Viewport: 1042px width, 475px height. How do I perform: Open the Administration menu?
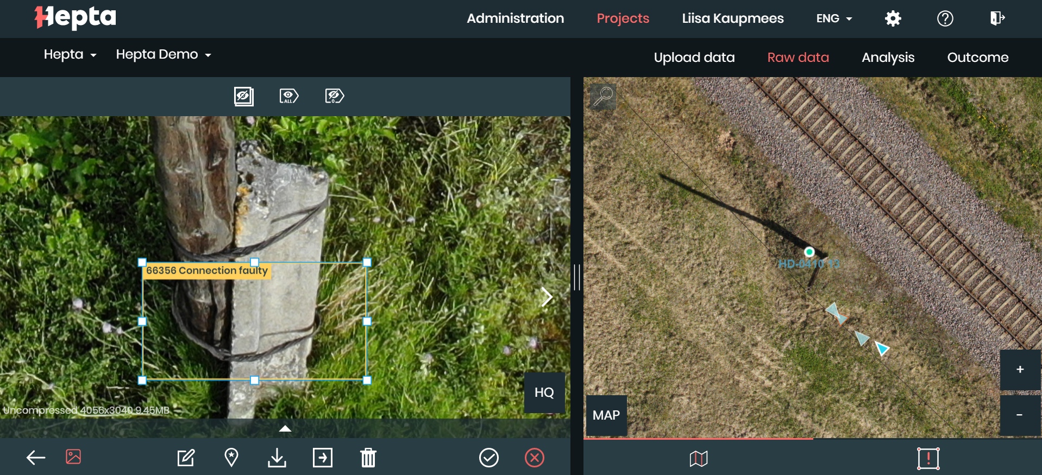[516, 18]
